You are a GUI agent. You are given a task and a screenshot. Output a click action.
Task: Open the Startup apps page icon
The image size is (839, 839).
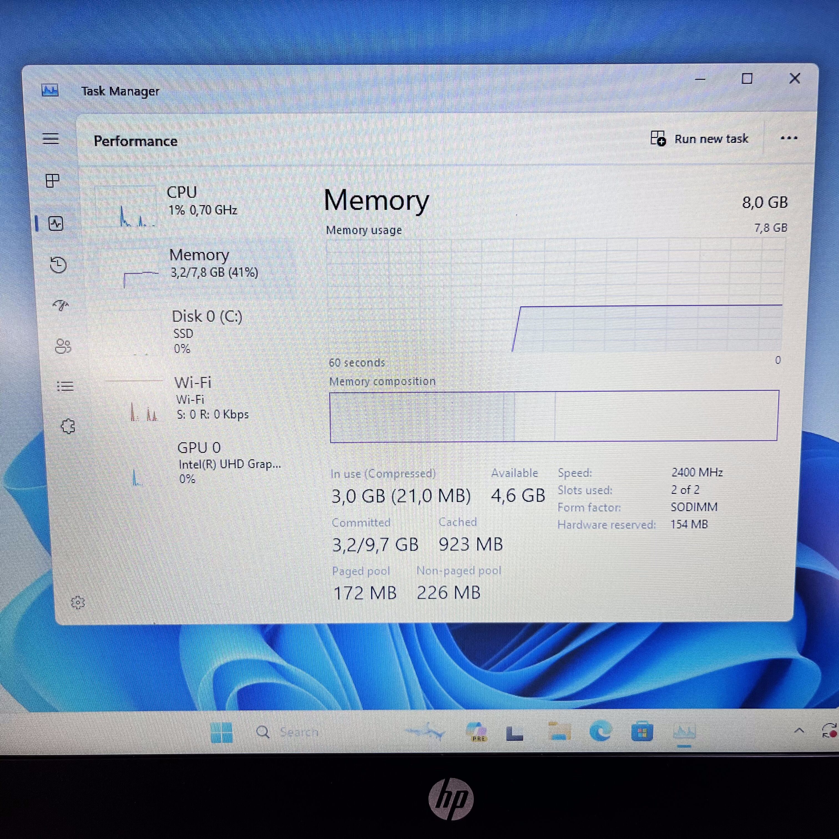click(x=61, y=305)
